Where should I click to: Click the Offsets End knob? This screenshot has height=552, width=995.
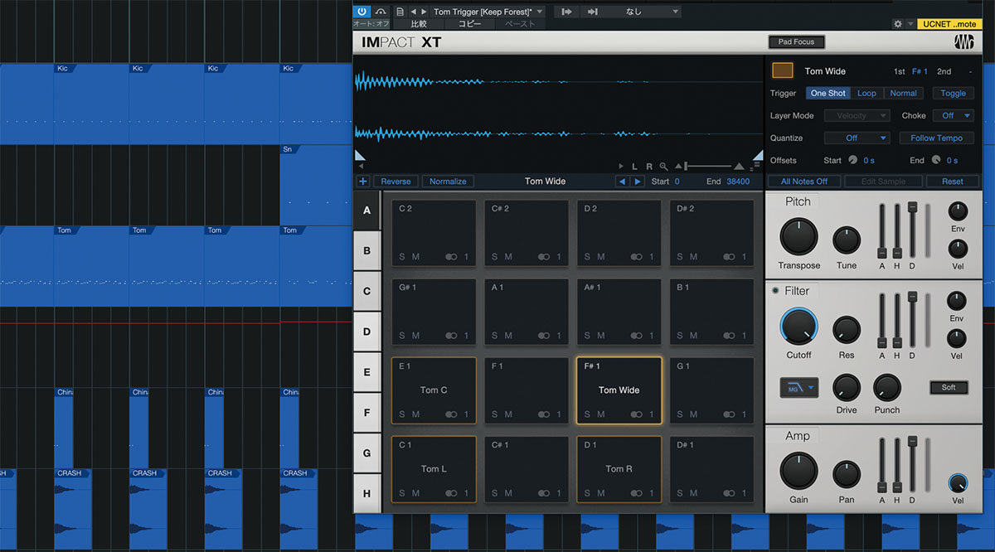click(x=936, y=160)
